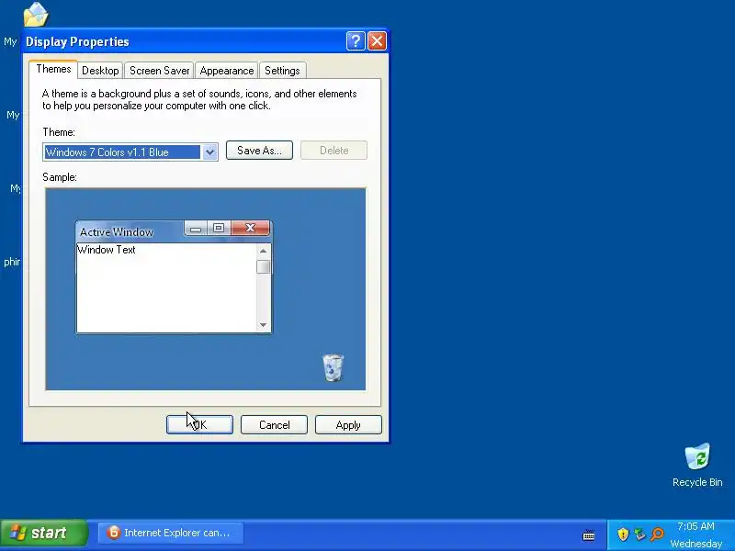This screenshot has width=735, height=551.
Task: Click the OK button
Action: [199, 425]
